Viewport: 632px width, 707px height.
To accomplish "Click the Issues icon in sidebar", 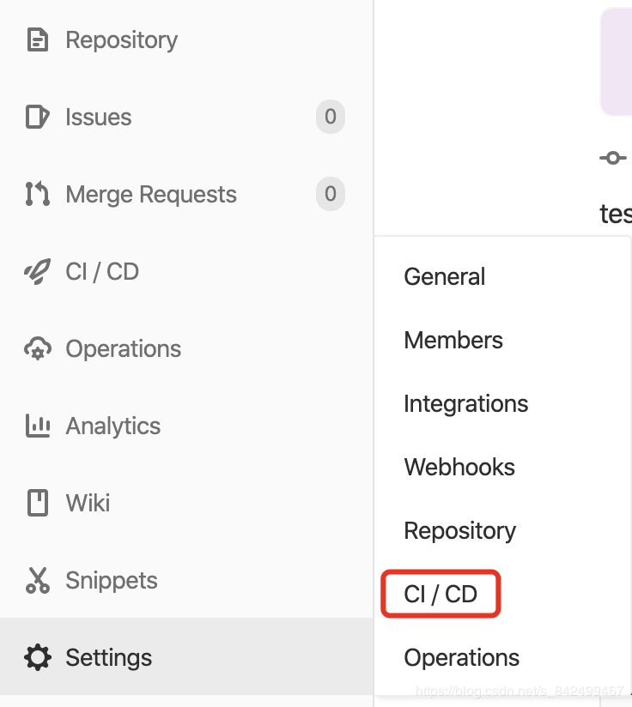I will (x=37, y=118).
